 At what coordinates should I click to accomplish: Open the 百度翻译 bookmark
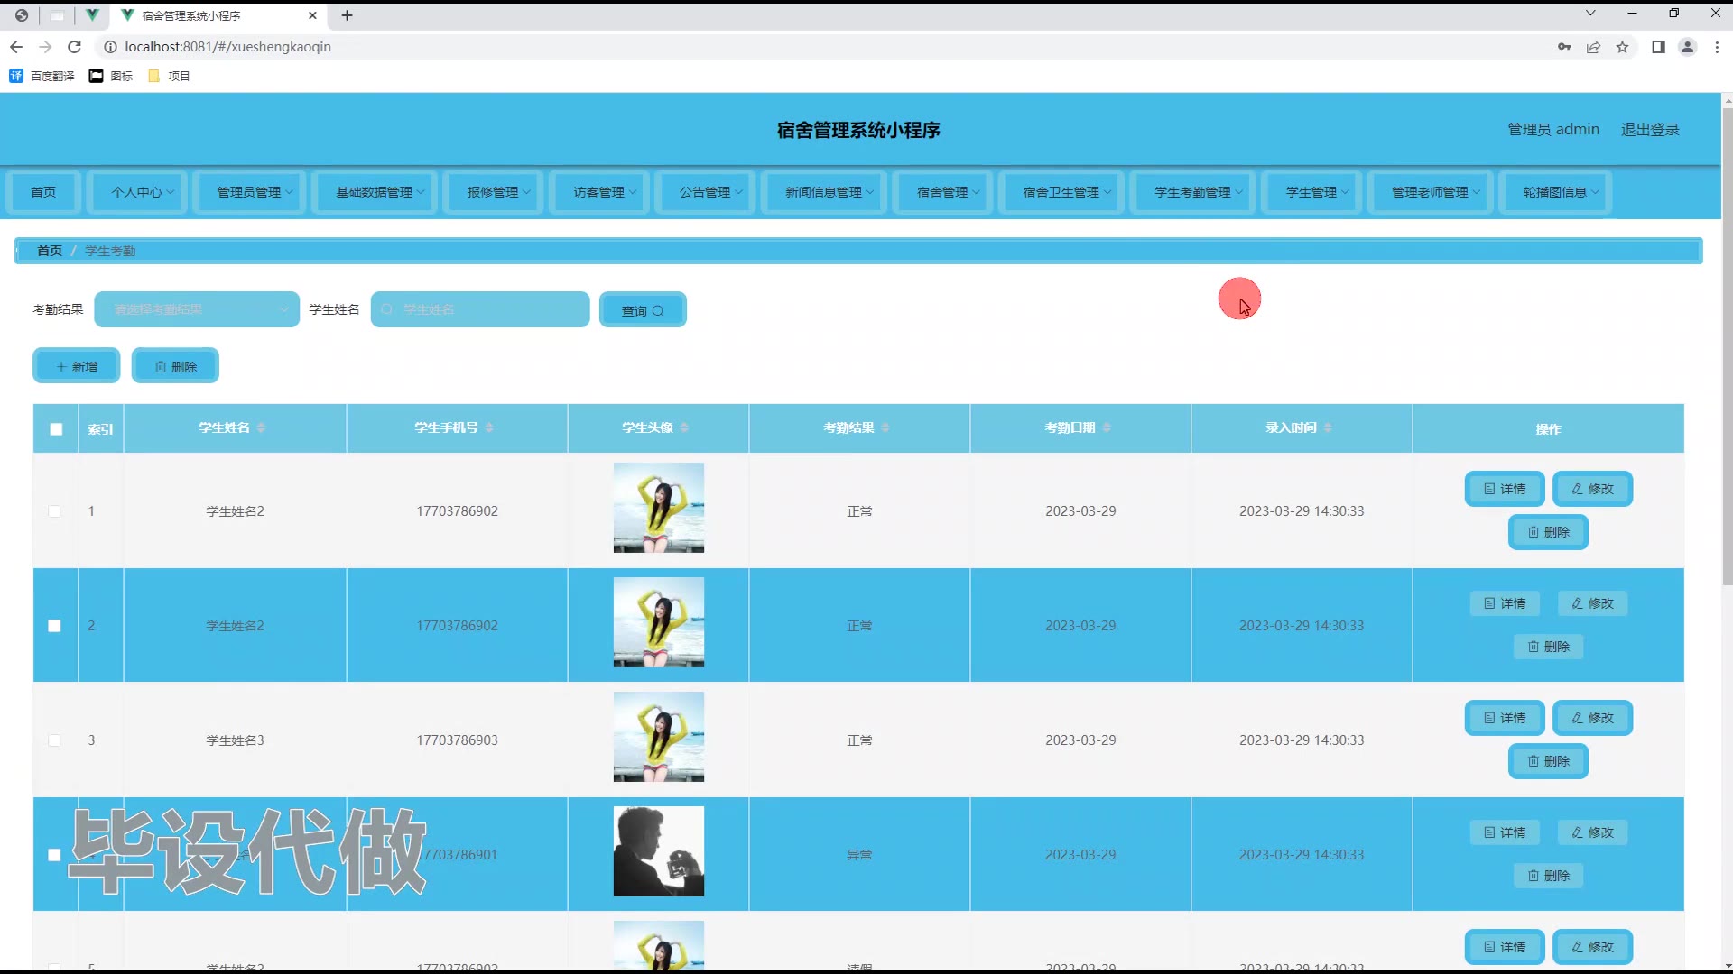(x=42, y=76)
